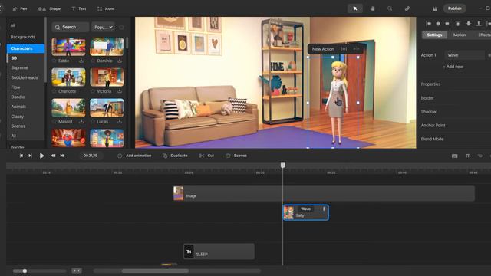491x276 pixels.
Task: Download the Dominic character
Action: [x=120, y=61]
